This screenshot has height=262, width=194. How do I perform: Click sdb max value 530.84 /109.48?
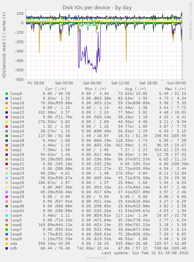(x=170, y=248)
